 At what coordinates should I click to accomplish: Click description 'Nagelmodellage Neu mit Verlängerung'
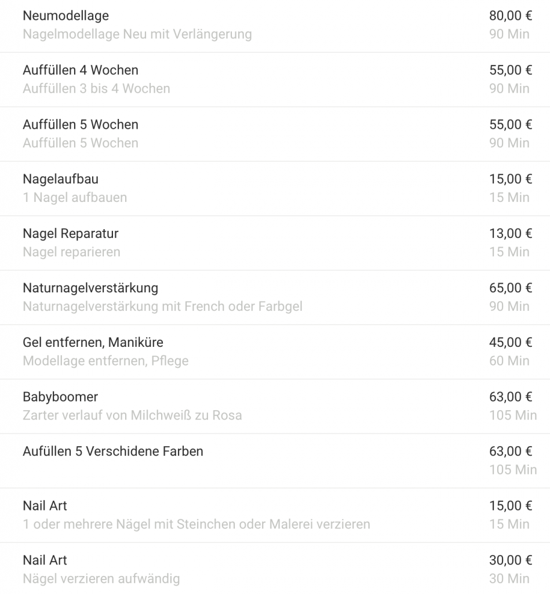(x=137, y=34)
